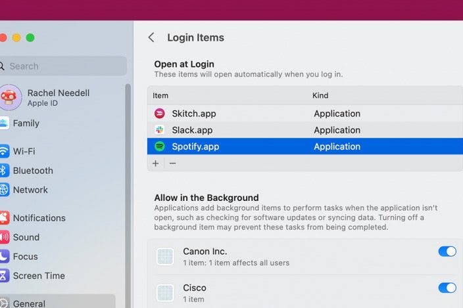
Task: Open Screen Time settings in sidebar
Action: (x=39, y=276)
